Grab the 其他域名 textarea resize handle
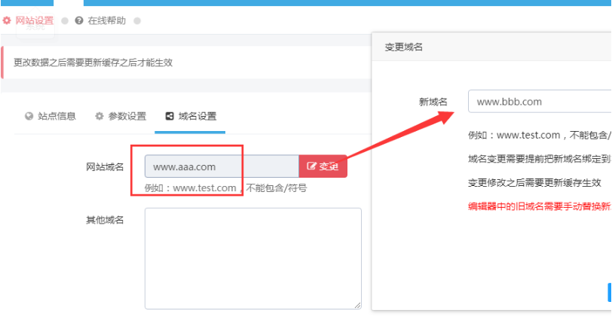The height and width of the screenshot is (317, 612). click(x=357, y=305)
